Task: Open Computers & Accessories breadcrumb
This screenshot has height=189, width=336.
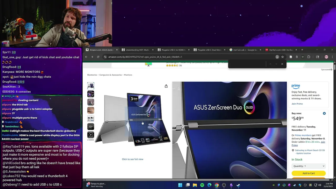Action: coord(111,75)
